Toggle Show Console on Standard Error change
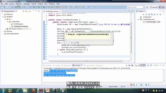Viewport: 166px width, 93px height. (144, 65)
